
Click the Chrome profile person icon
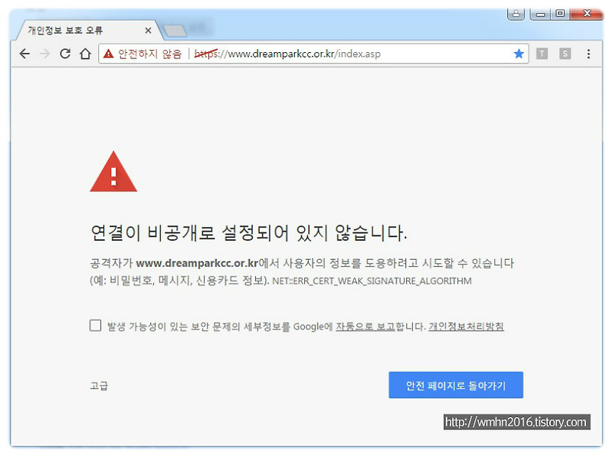(x=516, y=14)
